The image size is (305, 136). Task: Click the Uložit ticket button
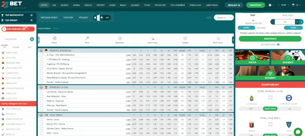(246, 28)
